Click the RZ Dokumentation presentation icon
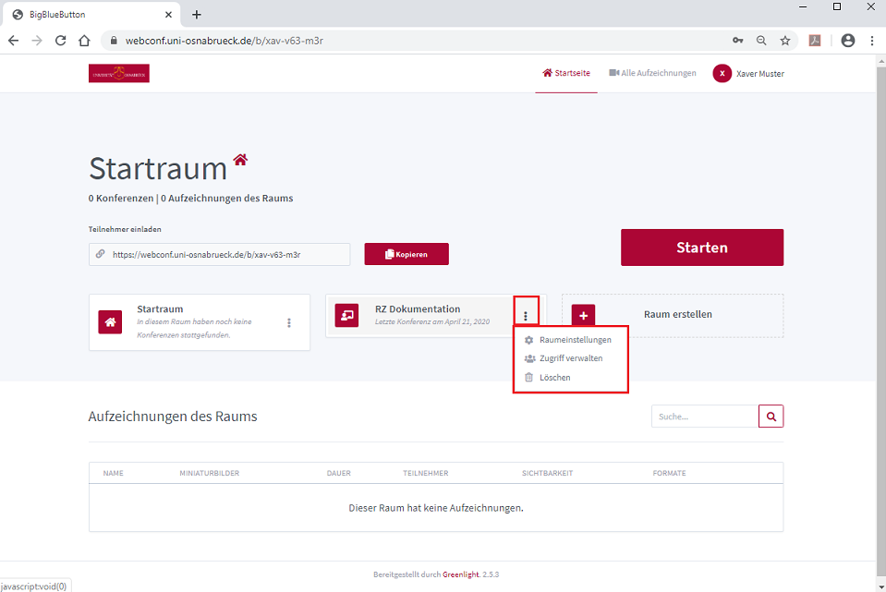Screen dimensions: 886x592 pyautogui.click(x=346, y=315)
